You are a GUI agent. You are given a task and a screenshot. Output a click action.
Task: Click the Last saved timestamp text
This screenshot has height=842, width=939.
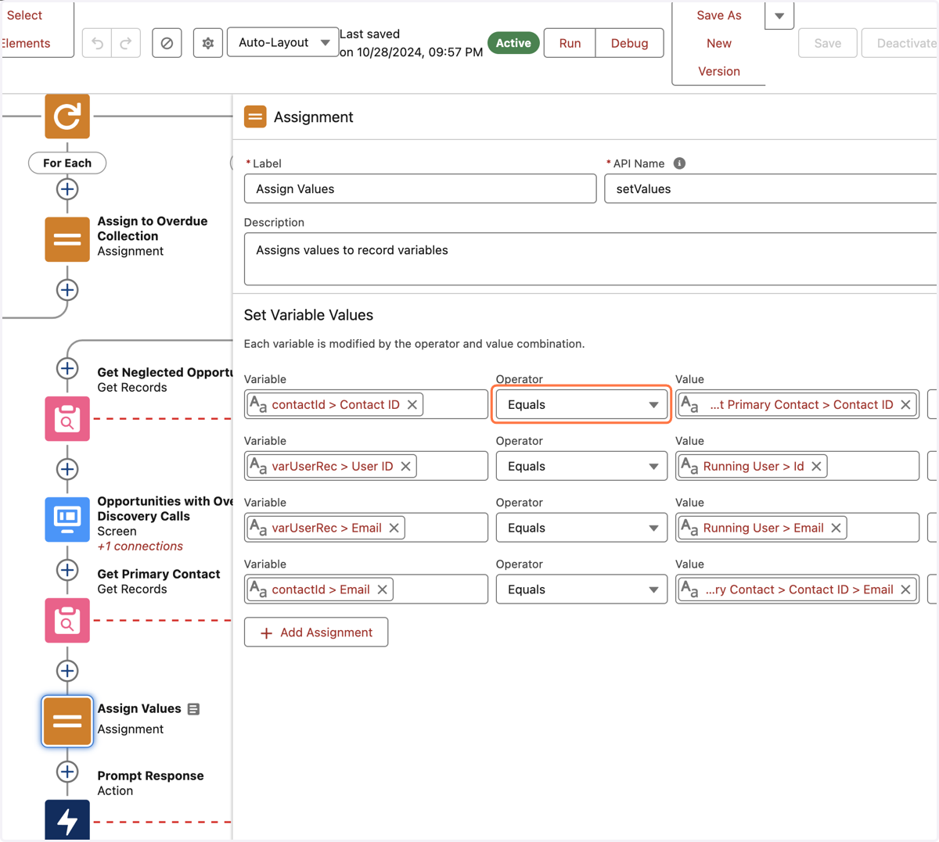point(411,43)
